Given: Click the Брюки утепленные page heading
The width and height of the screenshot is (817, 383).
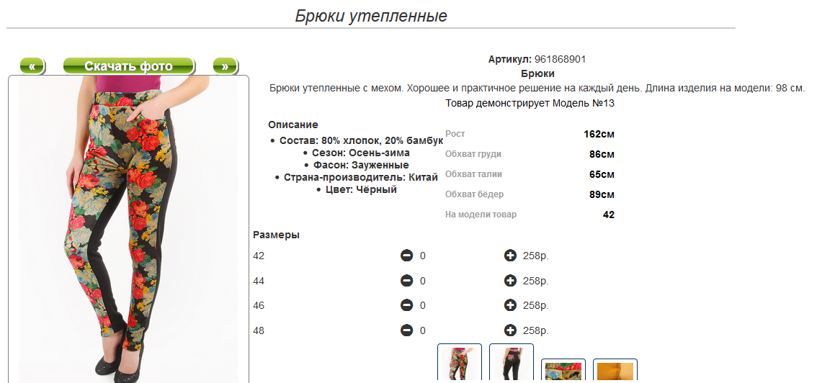Looking at the screenshot, I should coord(371,16).
